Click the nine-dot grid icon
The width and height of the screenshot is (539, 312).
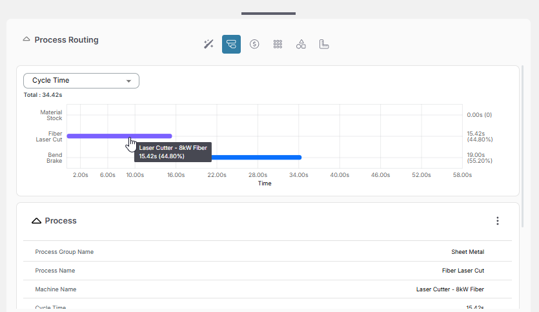[x=278, y=44]
